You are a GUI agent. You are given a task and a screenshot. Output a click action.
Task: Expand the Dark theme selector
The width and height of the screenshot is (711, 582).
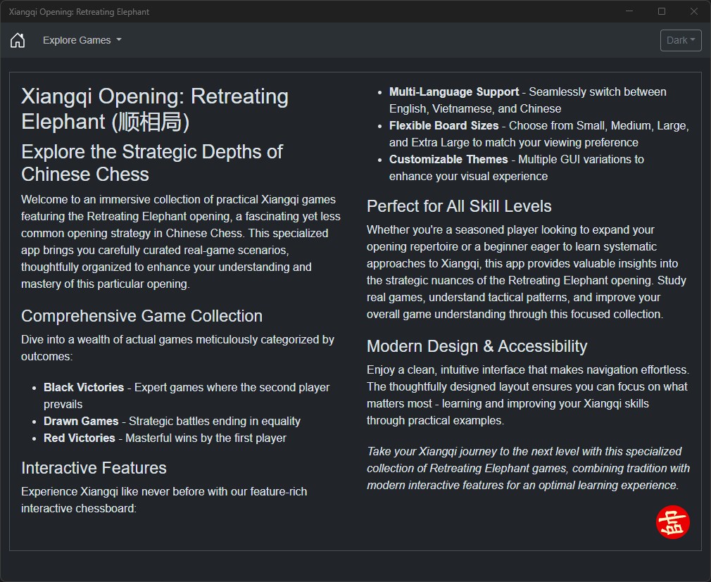pos(681,40)
